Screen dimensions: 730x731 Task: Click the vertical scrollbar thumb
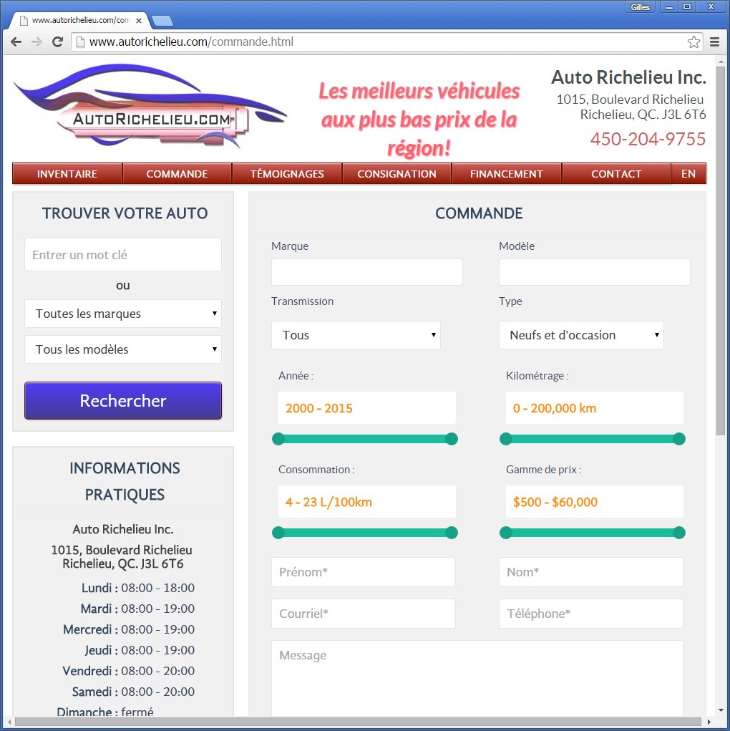(721, 252)
